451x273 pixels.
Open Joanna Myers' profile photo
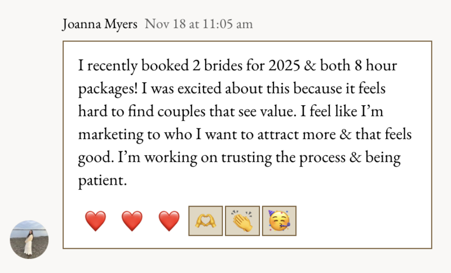(x=29, y=239)
